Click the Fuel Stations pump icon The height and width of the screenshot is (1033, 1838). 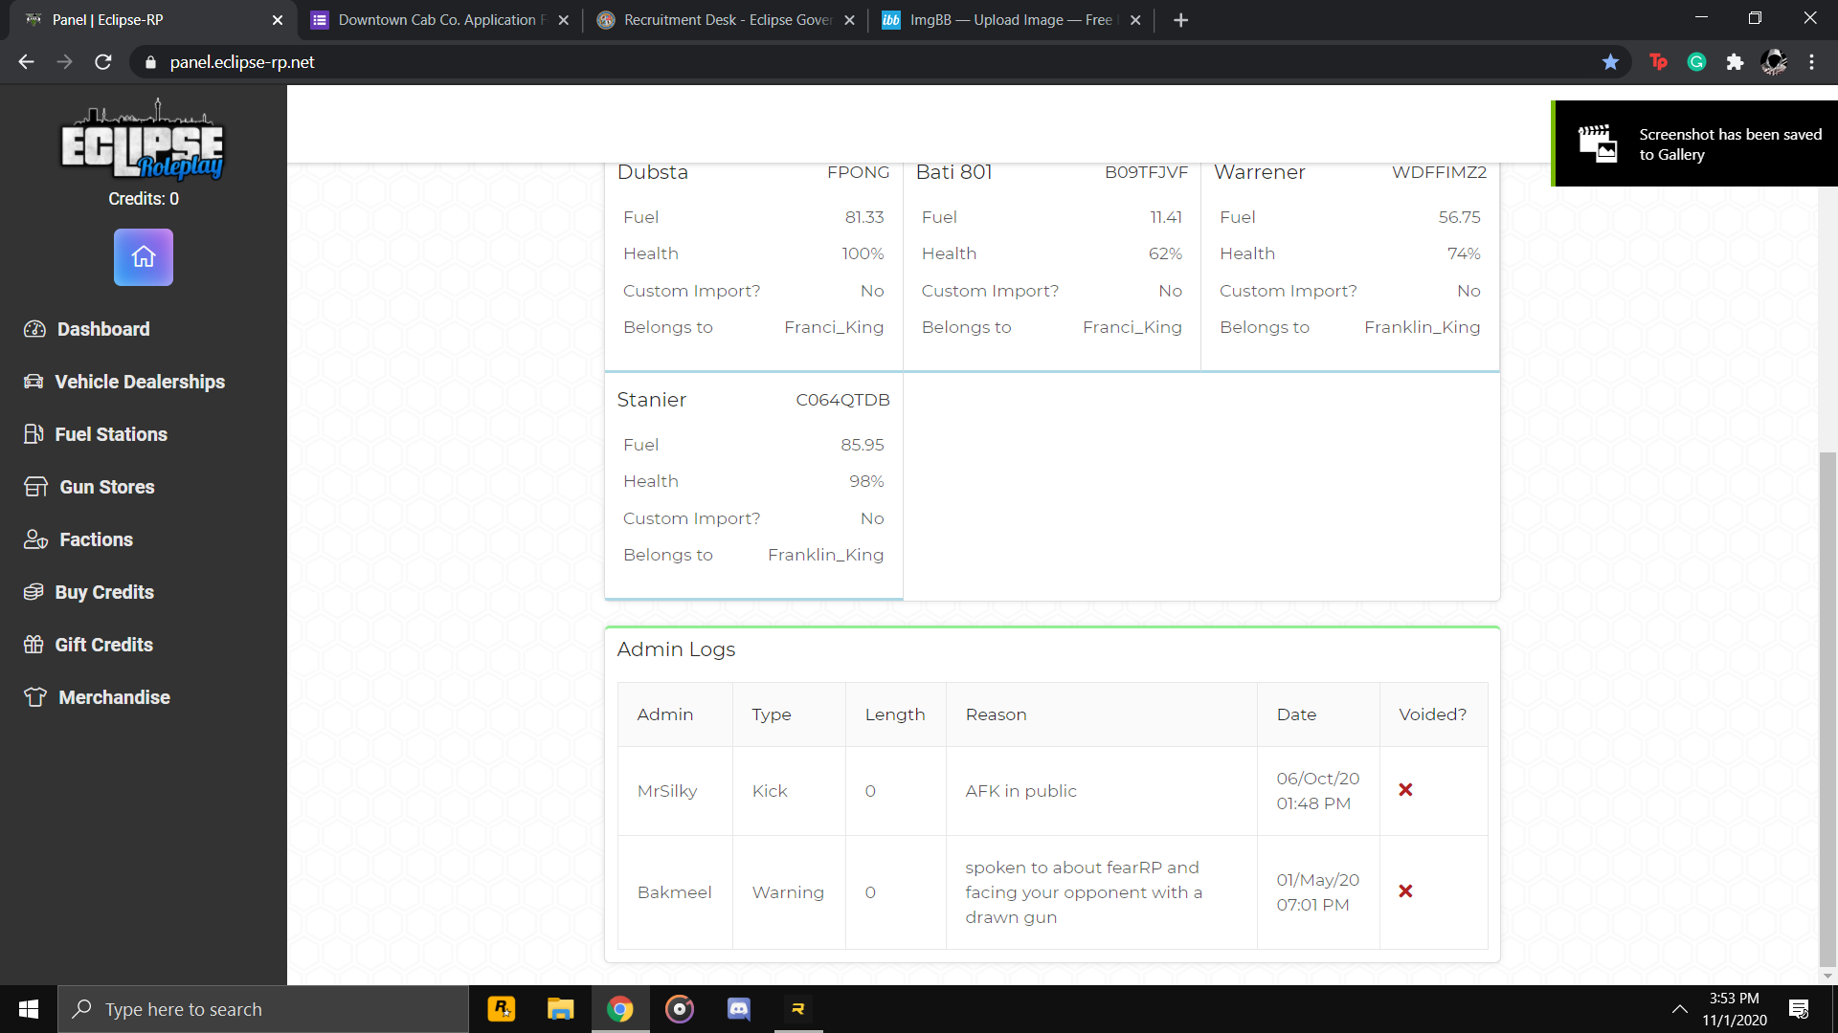(34, 434)
